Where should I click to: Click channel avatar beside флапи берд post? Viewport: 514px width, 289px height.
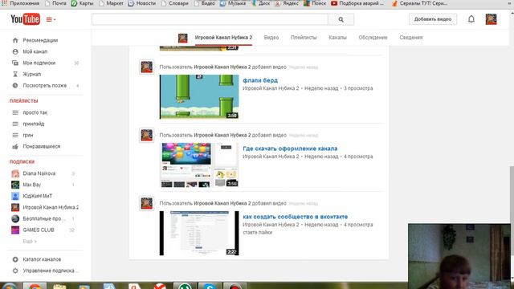click(x=146, y=67)
